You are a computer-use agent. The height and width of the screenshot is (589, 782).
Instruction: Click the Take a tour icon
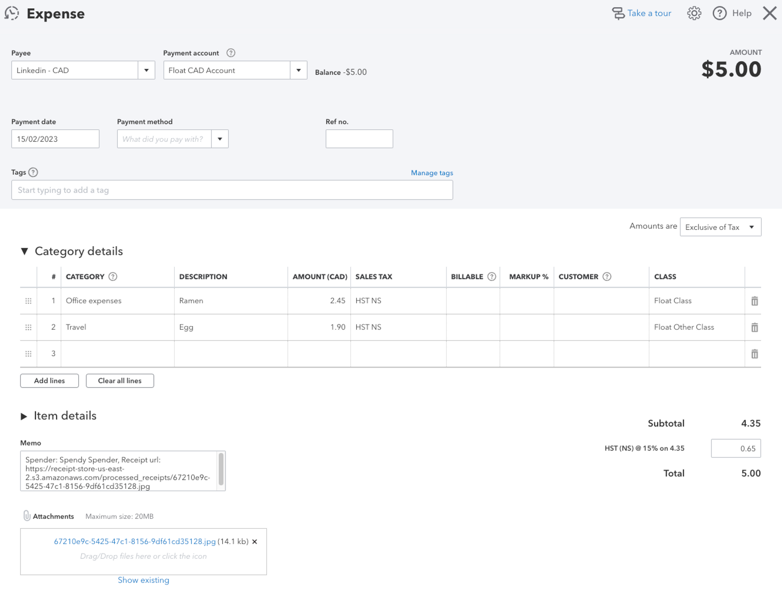pos(618,13)
